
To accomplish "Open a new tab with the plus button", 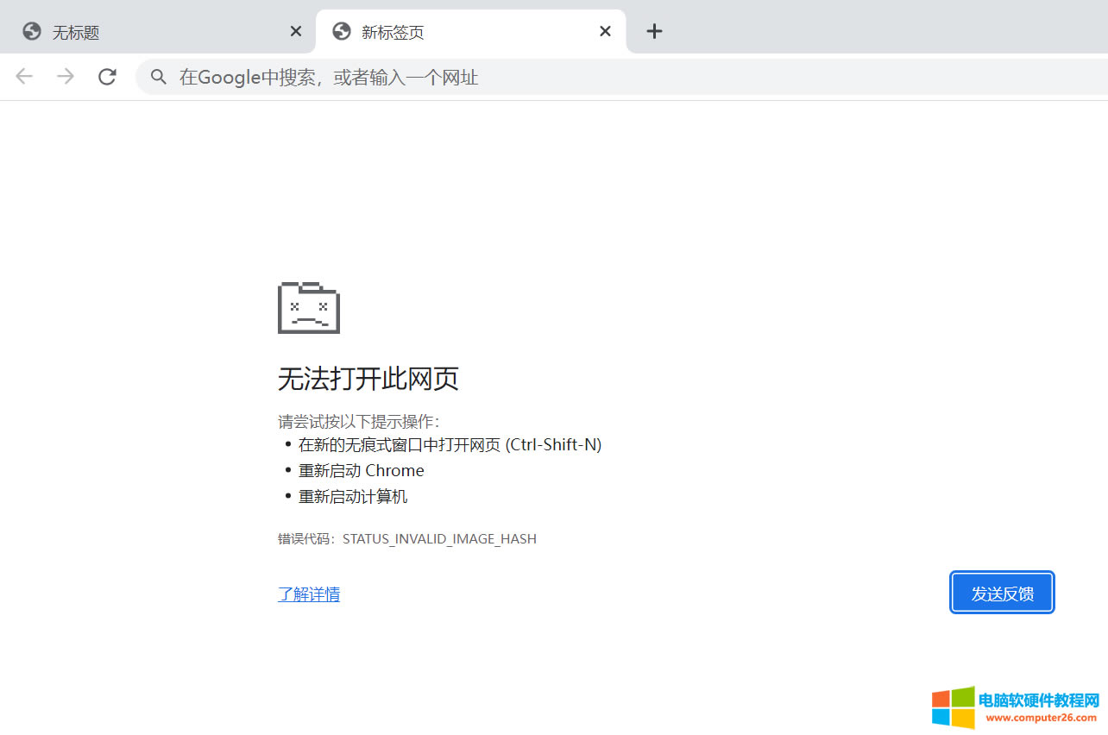I will [654, 31].
